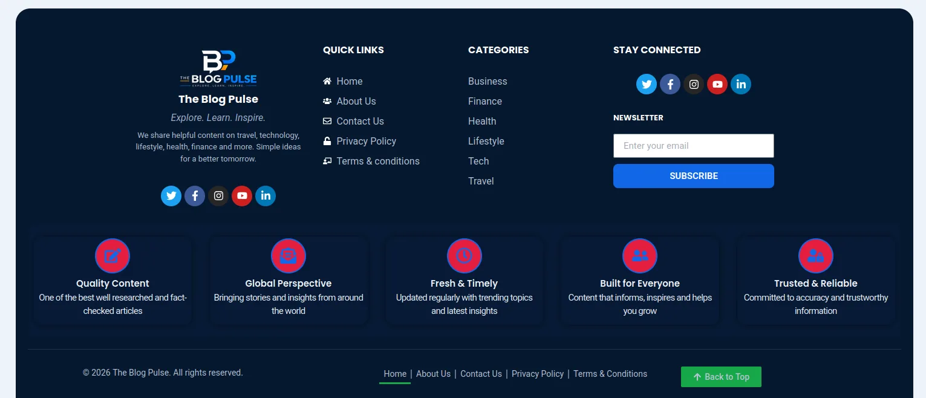Open About Us in Quick Links
926x398 pixels.
(x=350, y=101)
